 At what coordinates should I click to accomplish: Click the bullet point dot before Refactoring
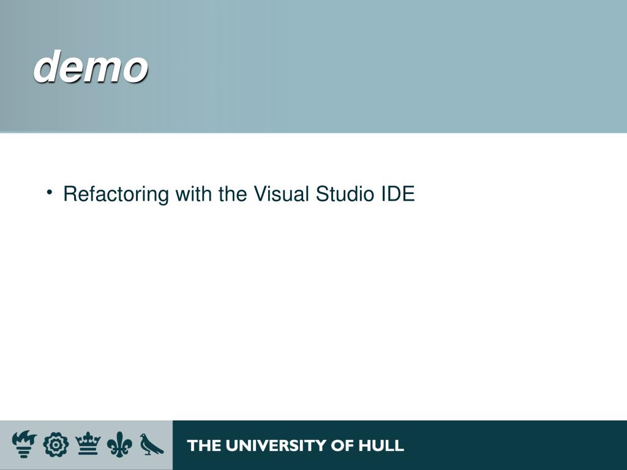click(49, 193)
